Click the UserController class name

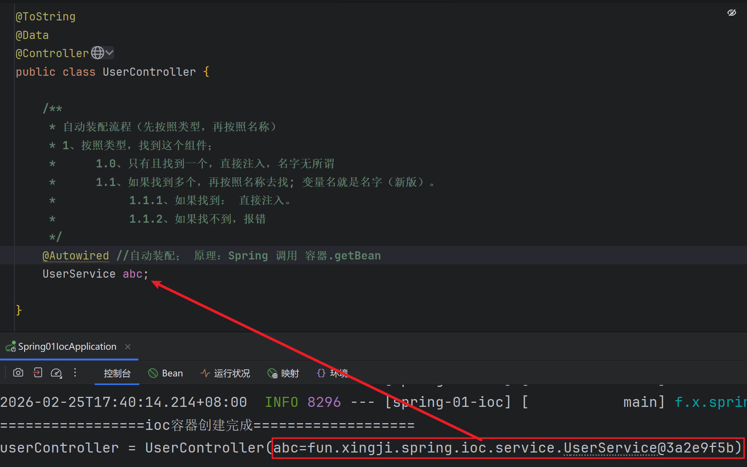(149, 72)
